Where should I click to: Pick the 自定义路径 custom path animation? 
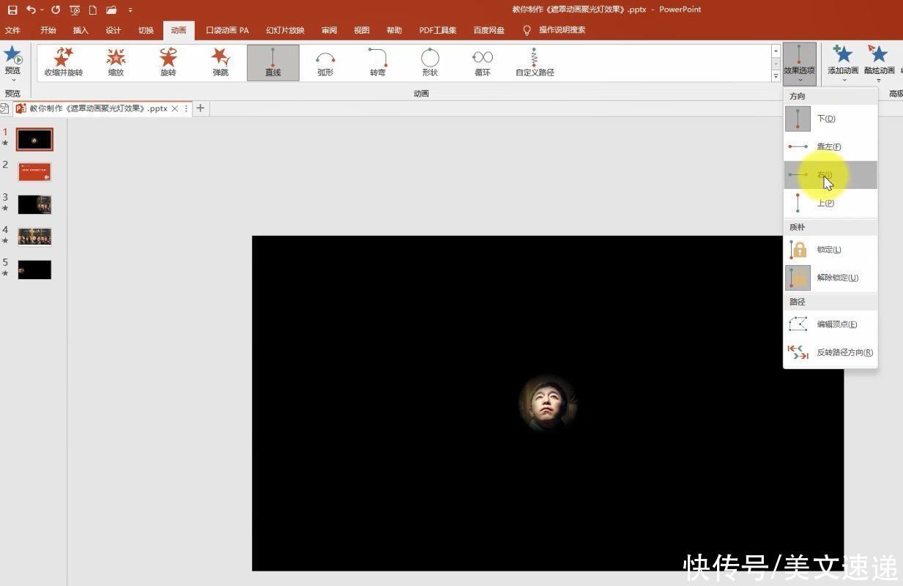tap(535, 62)
